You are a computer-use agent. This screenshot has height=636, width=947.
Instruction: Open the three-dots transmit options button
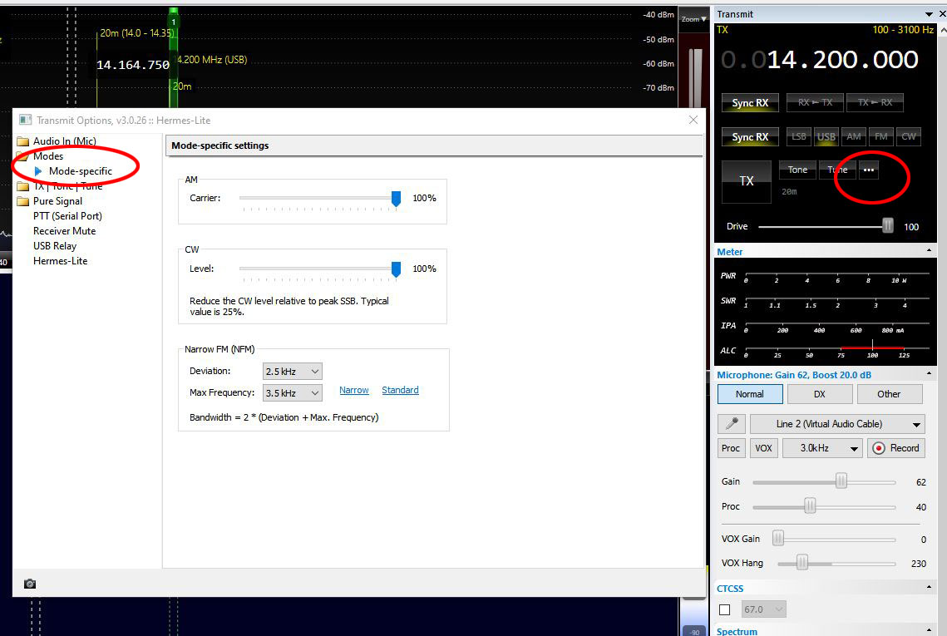(869, 170)
